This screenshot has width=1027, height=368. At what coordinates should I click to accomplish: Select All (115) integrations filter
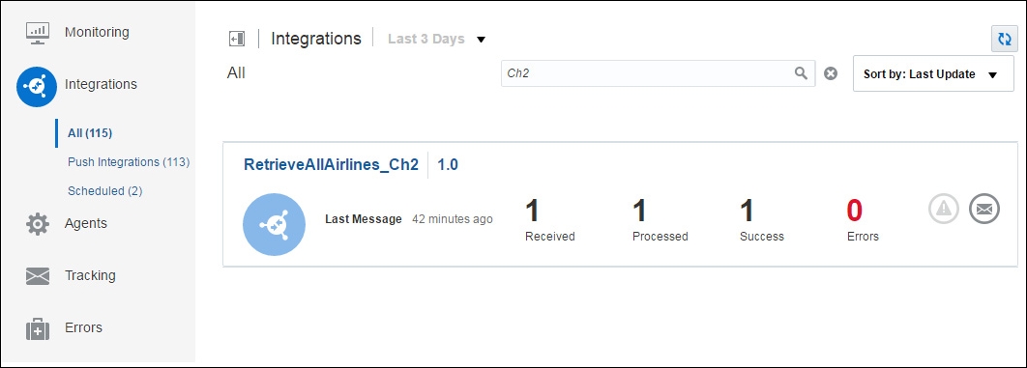coord(90,132)
